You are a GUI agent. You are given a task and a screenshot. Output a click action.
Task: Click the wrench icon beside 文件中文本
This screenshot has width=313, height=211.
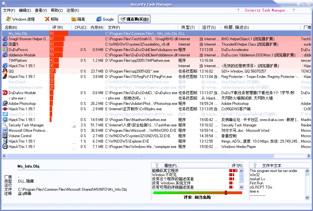click(255, 165)
